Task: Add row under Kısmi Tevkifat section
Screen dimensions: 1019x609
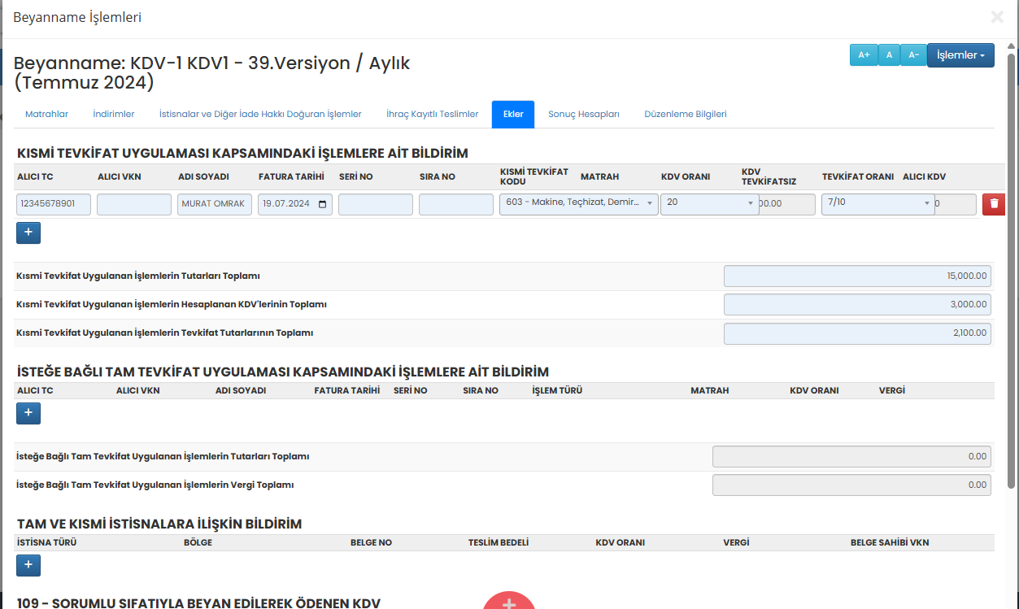Action: coord(28,233)
